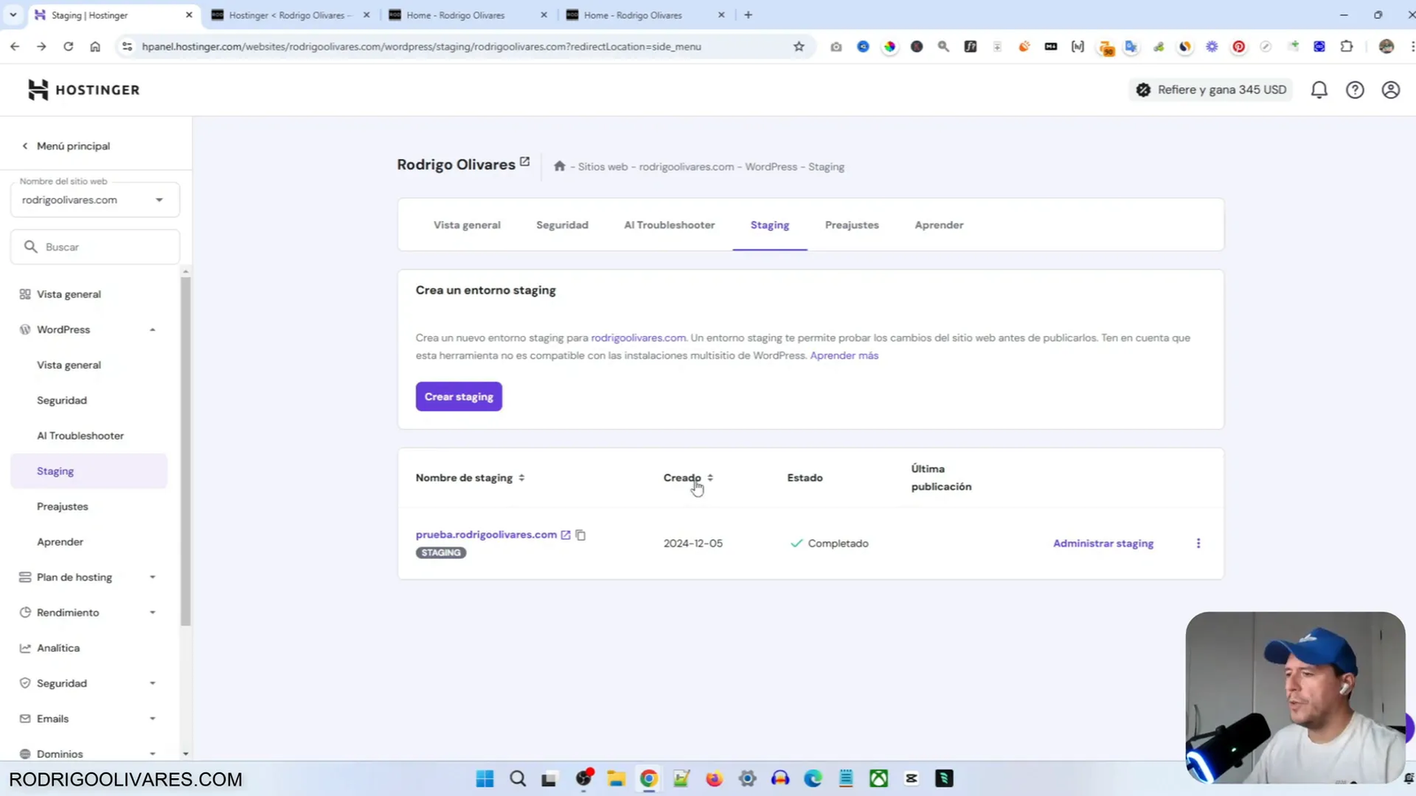This screenshot has width=1416, height=796.
Task: Launch OBS Studio from the taskbar
Action: pos(583,778)
